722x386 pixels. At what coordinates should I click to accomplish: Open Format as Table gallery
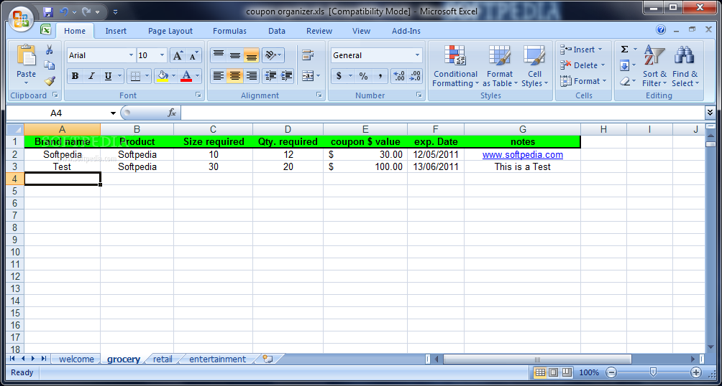tap(500, 67)
